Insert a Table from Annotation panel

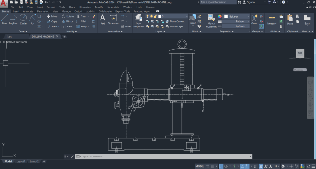pos(126,26)
